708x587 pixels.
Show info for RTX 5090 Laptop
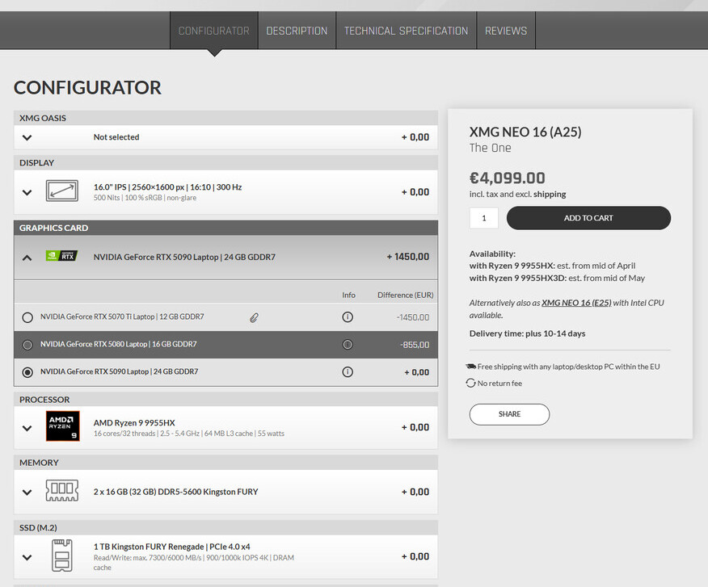click(348, 371)
